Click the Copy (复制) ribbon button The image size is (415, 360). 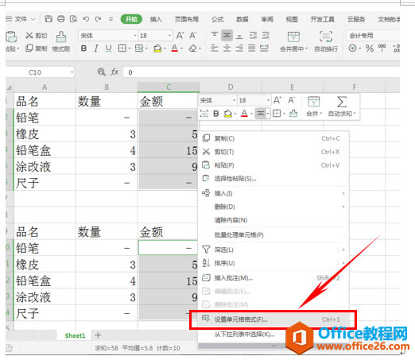point(37,48)
